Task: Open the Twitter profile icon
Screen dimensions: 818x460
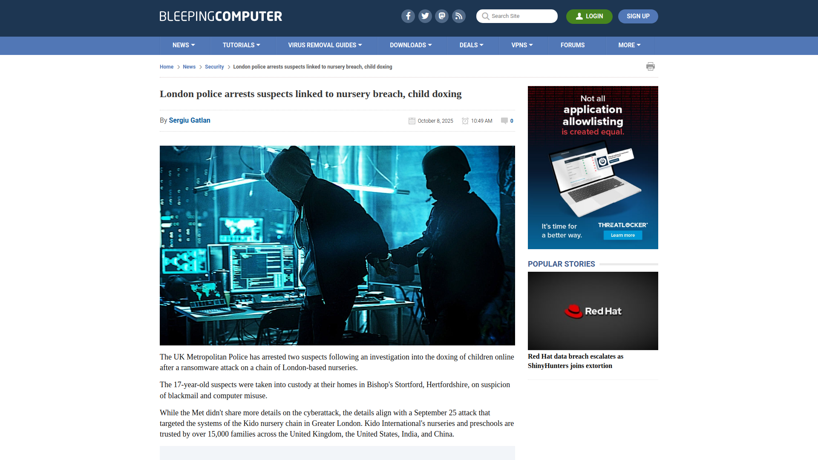Action: click(x=425, y=16)
